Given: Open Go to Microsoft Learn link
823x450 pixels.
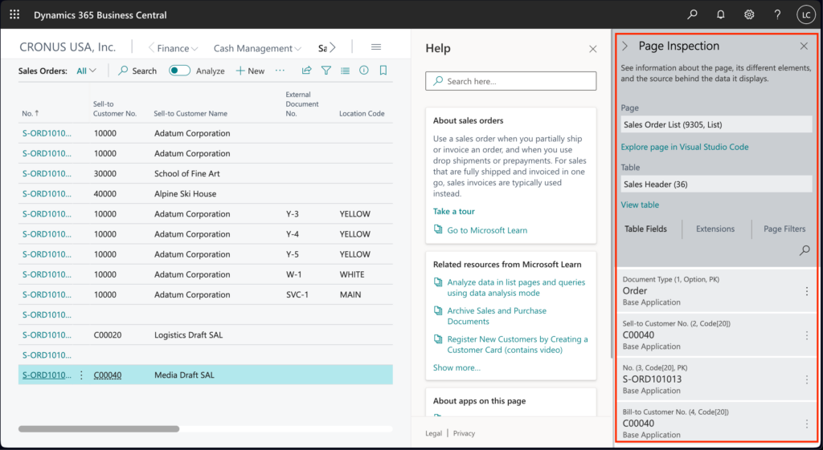Looking at the screenshot, I should (486, 230).
